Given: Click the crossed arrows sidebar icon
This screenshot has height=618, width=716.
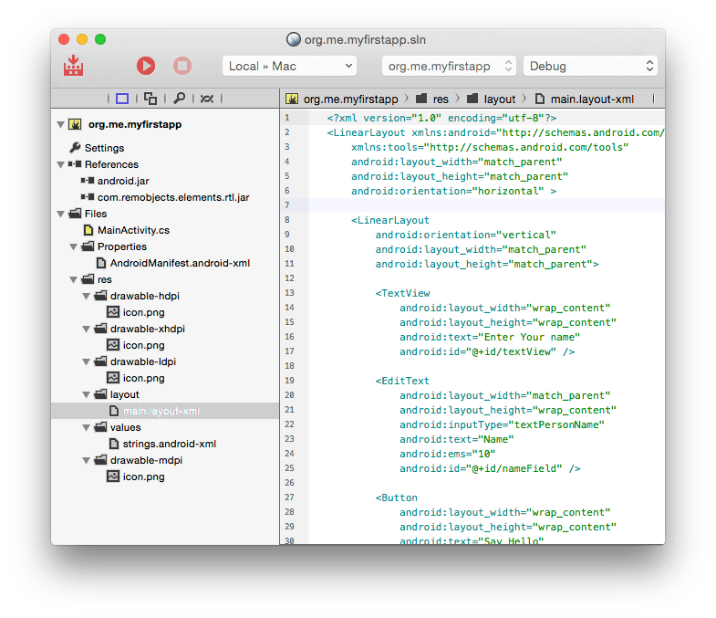Looking at the screenshot, I should click(x=207, y=99).
